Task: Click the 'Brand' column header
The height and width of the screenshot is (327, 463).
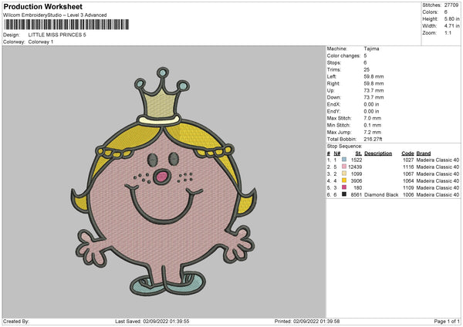Action: click(424, 153)
